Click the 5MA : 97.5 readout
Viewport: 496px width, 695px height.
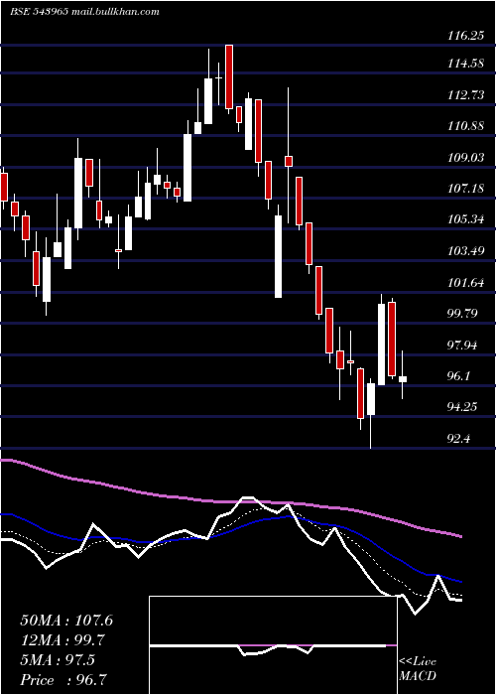58,660
